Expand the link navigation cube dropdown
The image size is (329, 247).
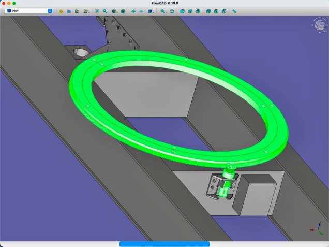coord(151,11)
